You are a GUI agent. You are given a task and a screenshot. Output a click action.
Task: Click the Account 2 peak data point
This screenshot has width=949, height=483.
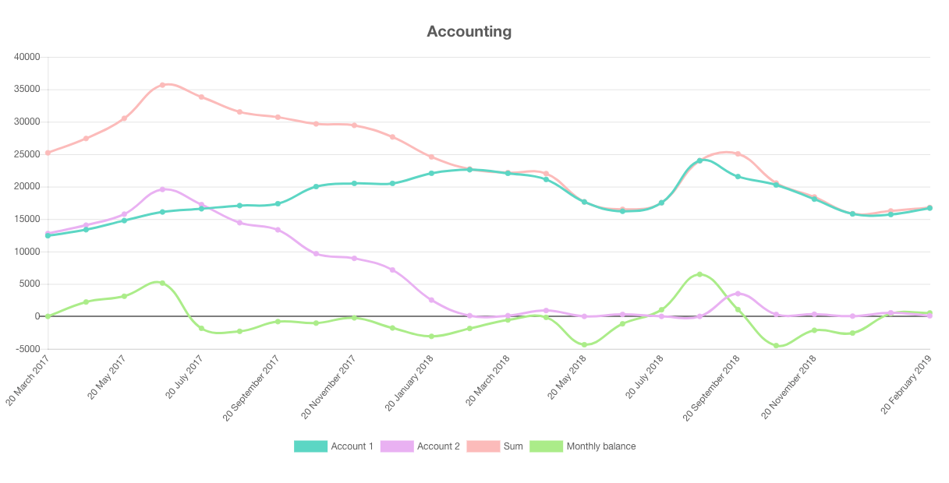162,189
